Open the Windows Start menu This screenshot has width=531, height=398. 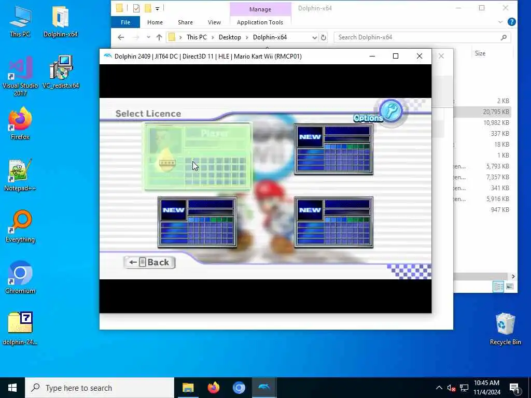pos(12,388)
